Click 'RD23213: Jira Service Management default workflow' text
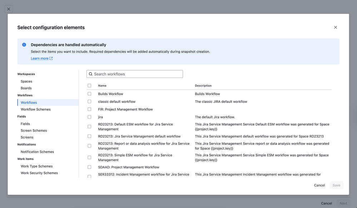The image size is (357, 208). click(x=139, y=136)
